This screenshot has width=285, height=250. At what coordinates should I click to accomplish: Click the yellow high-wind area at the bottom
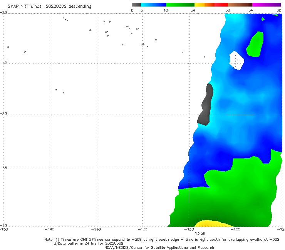pyautogui.click(x=215, y=224)
